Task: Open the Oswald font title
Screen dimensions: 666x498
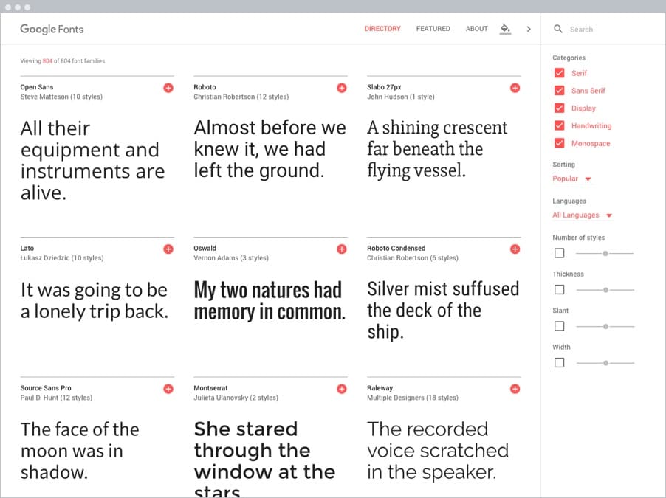Action: (205, 249)
